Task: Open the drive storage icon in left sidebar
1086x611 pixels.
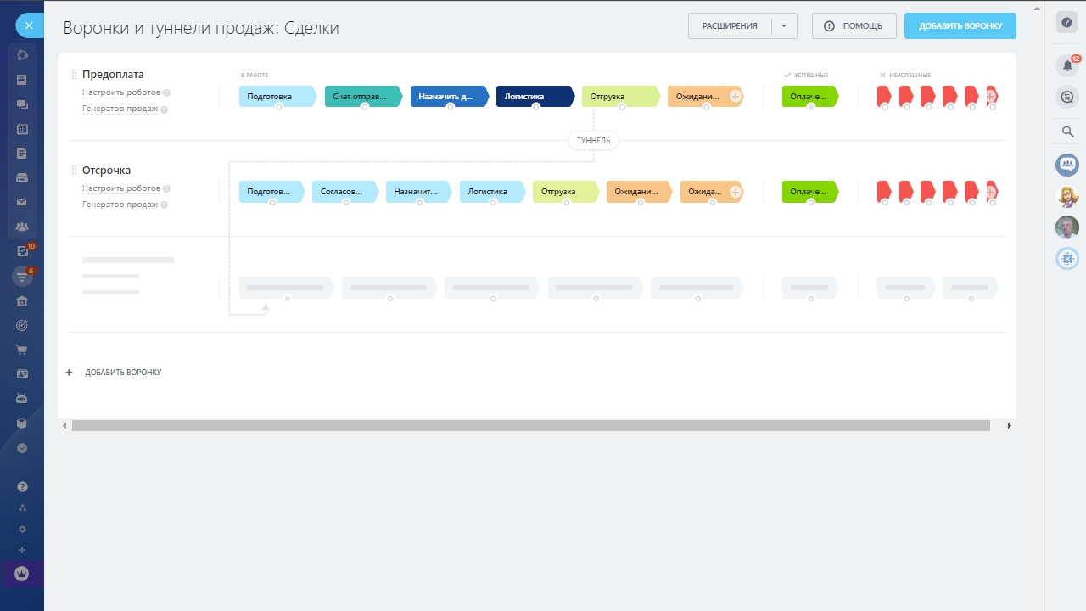Action: (22, 177)
